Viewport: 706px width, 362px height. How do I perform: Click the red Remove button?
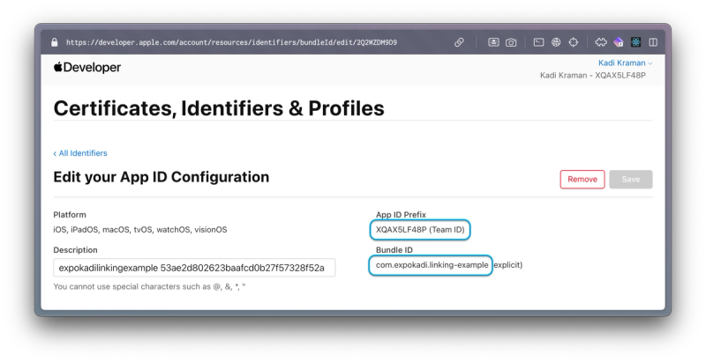pos(582,179)
